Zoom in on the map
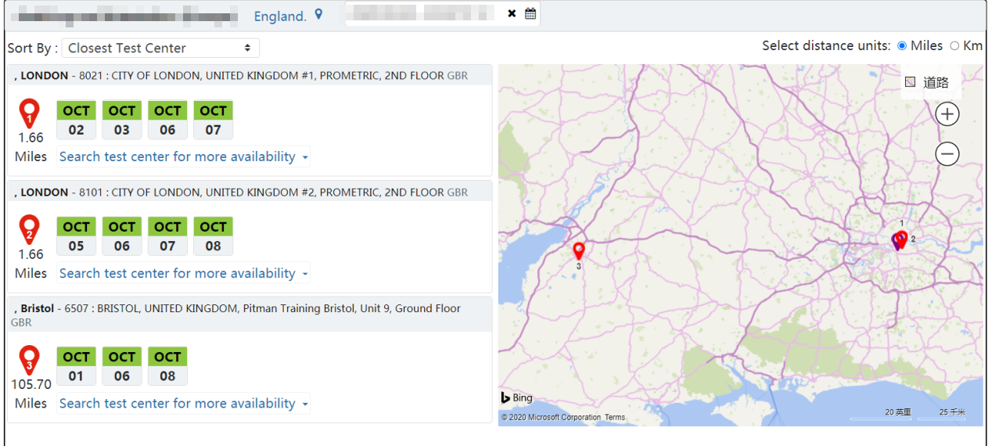This screenshot has width=992, height=446. coord(947,114)
